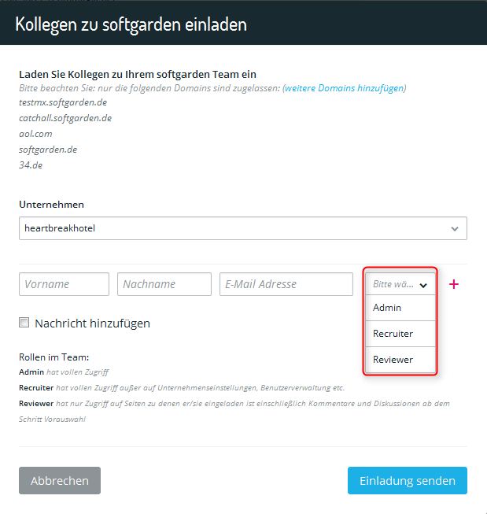Click the Abbrechen button
487x514 pixels.
(60, 481)
